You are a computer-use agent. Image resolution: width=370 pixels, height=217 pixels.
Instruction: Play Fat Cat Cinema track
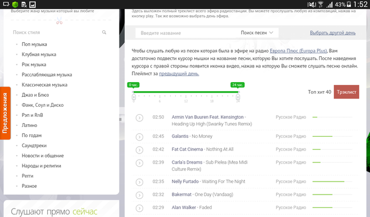[x=139, y=150]
